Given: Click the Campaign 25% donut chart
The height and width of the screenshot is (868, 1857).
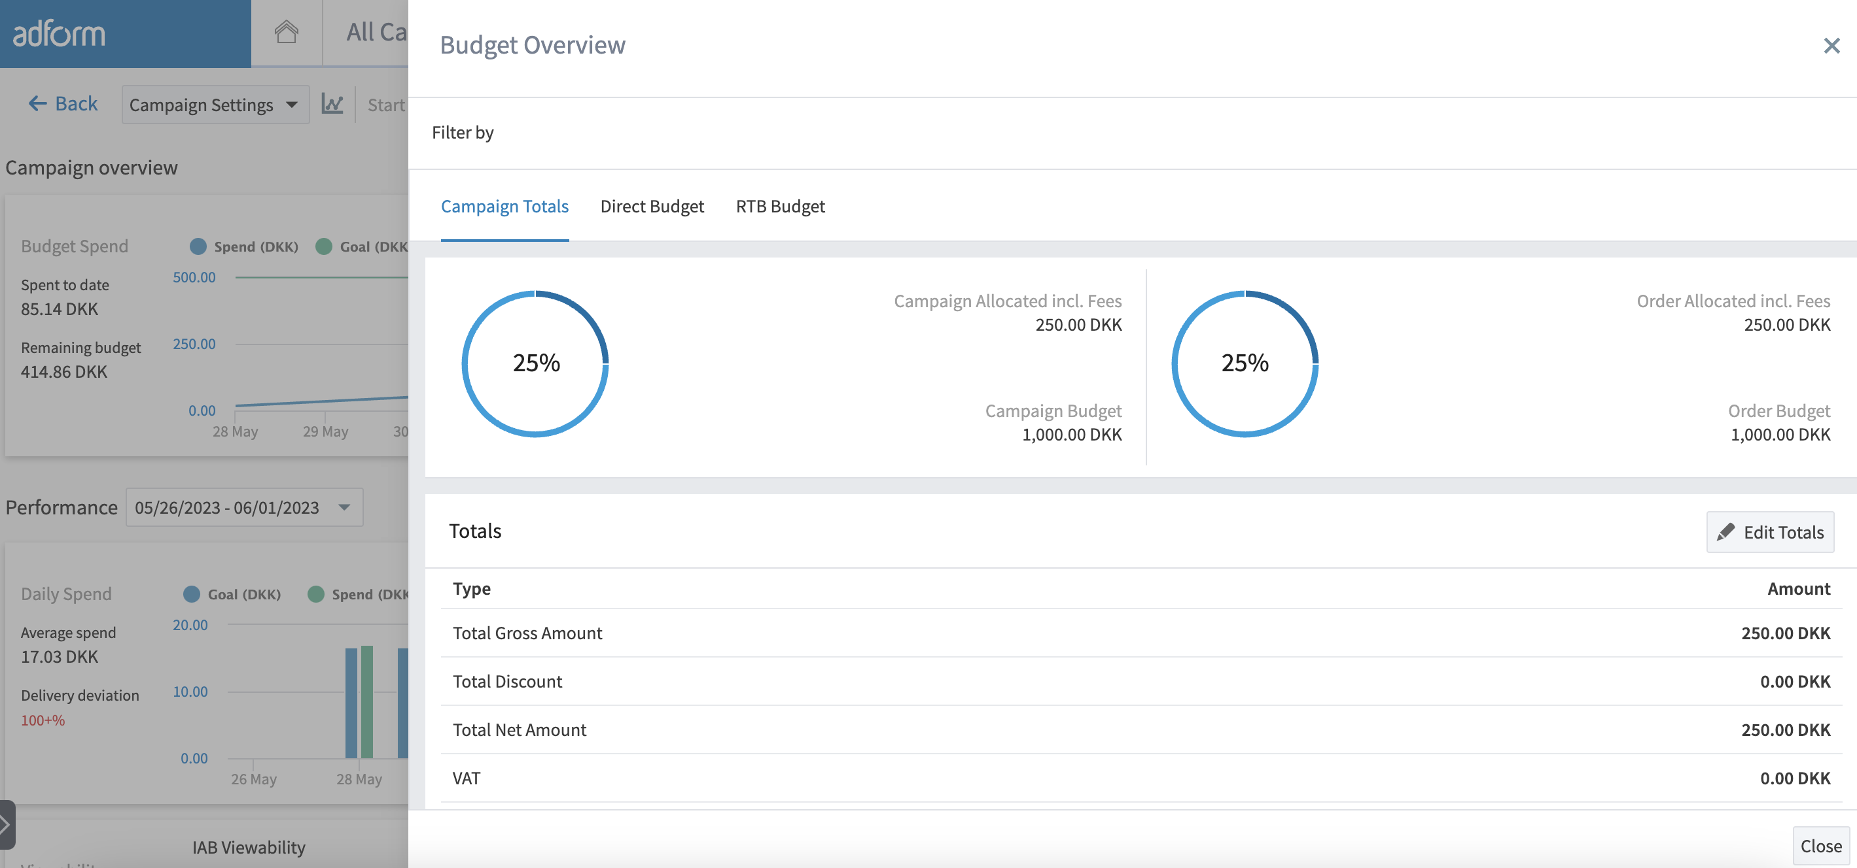Looking at the screenshot, I should (x=536, y=363).
